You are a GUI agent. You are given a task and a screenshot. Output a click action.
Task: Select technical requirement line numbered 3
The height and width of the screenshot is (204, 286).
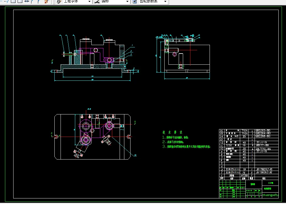pos(186,146)
